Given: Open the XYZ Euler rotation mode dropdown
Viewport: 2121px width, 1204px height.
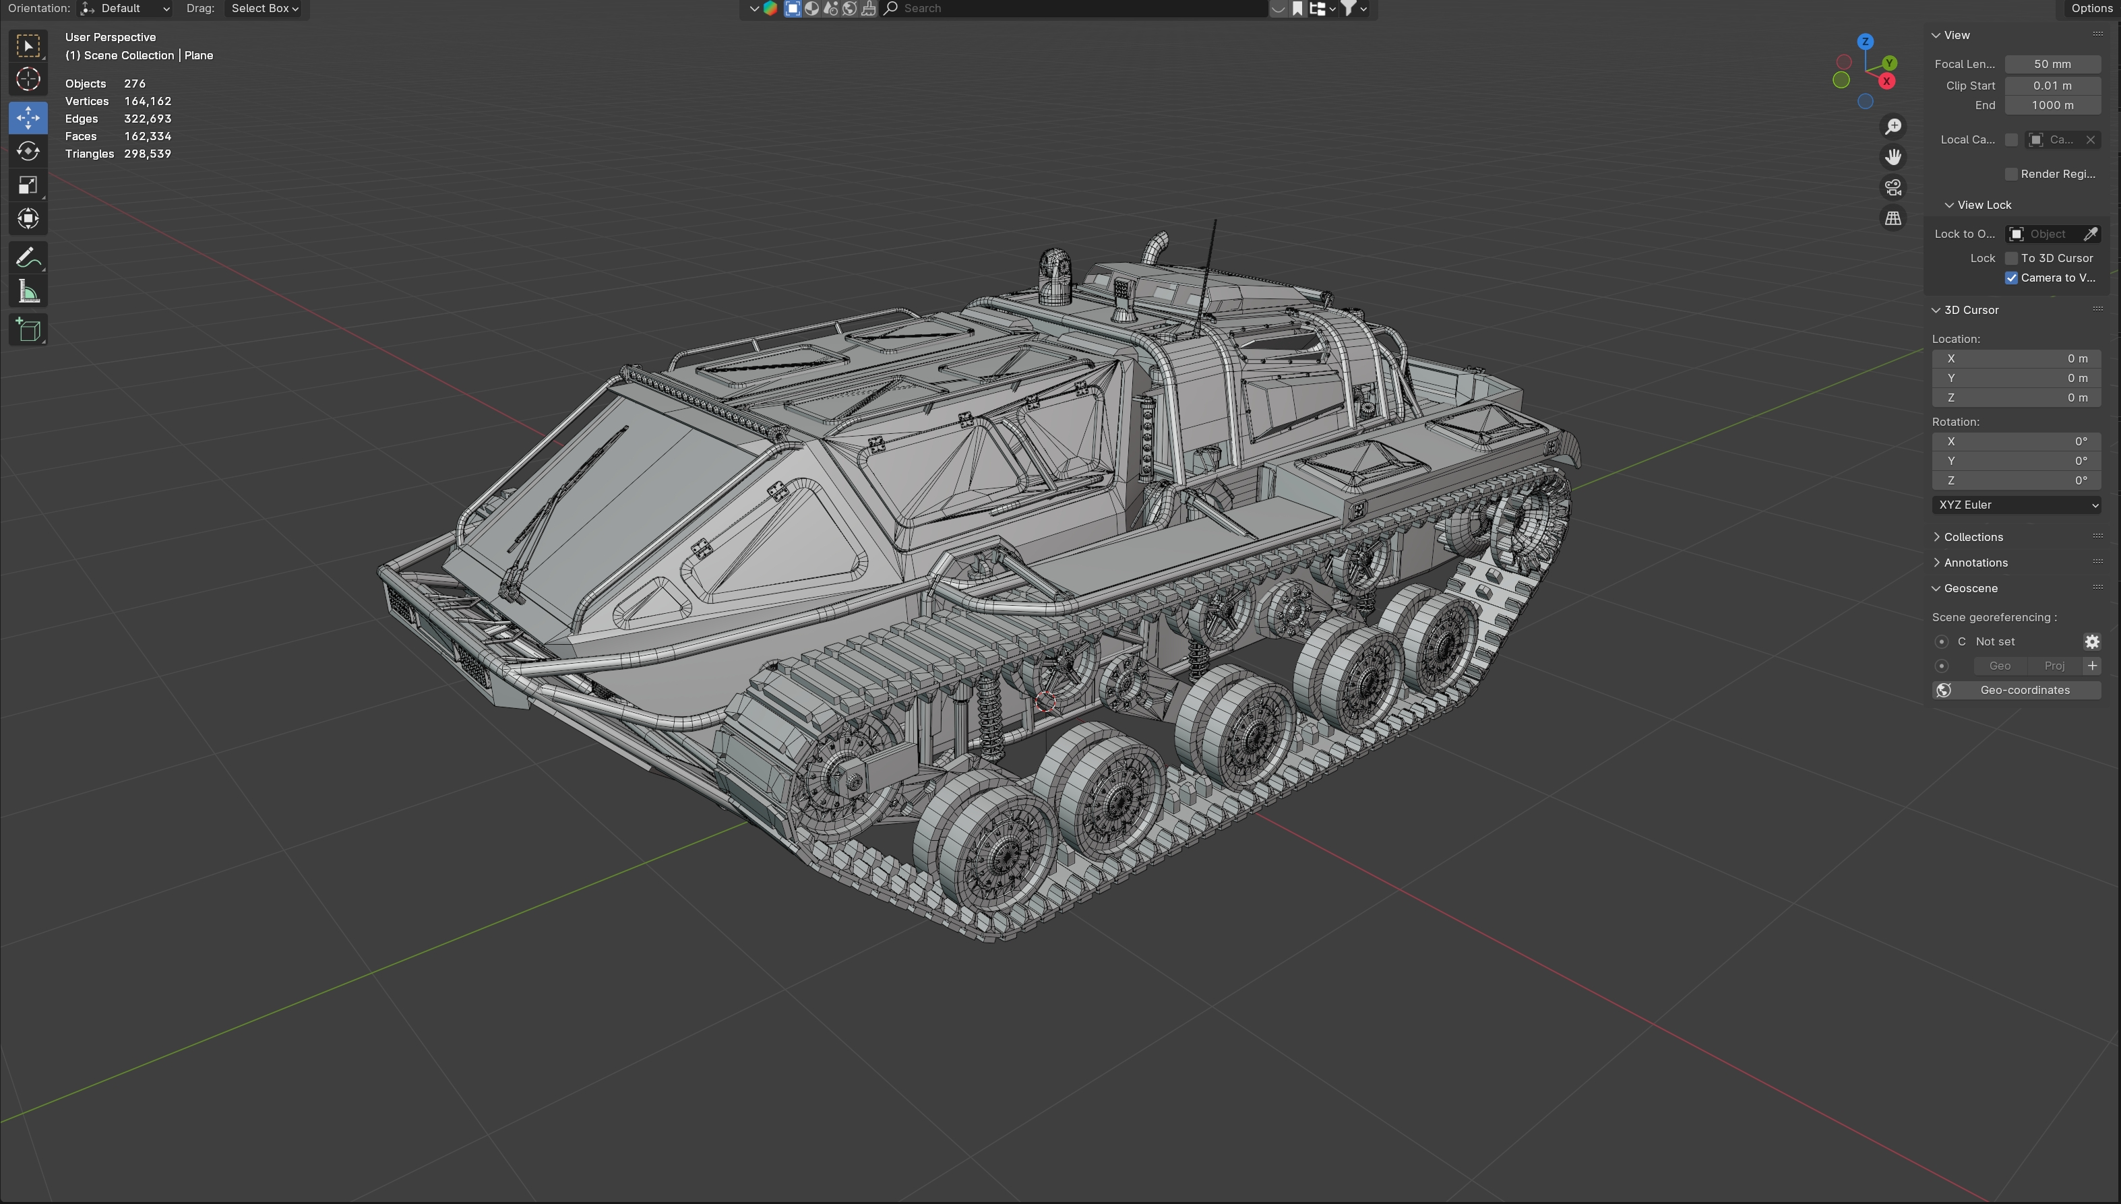Looking at the screenshot, I should pyautogui.click(x=2017, y=505).
